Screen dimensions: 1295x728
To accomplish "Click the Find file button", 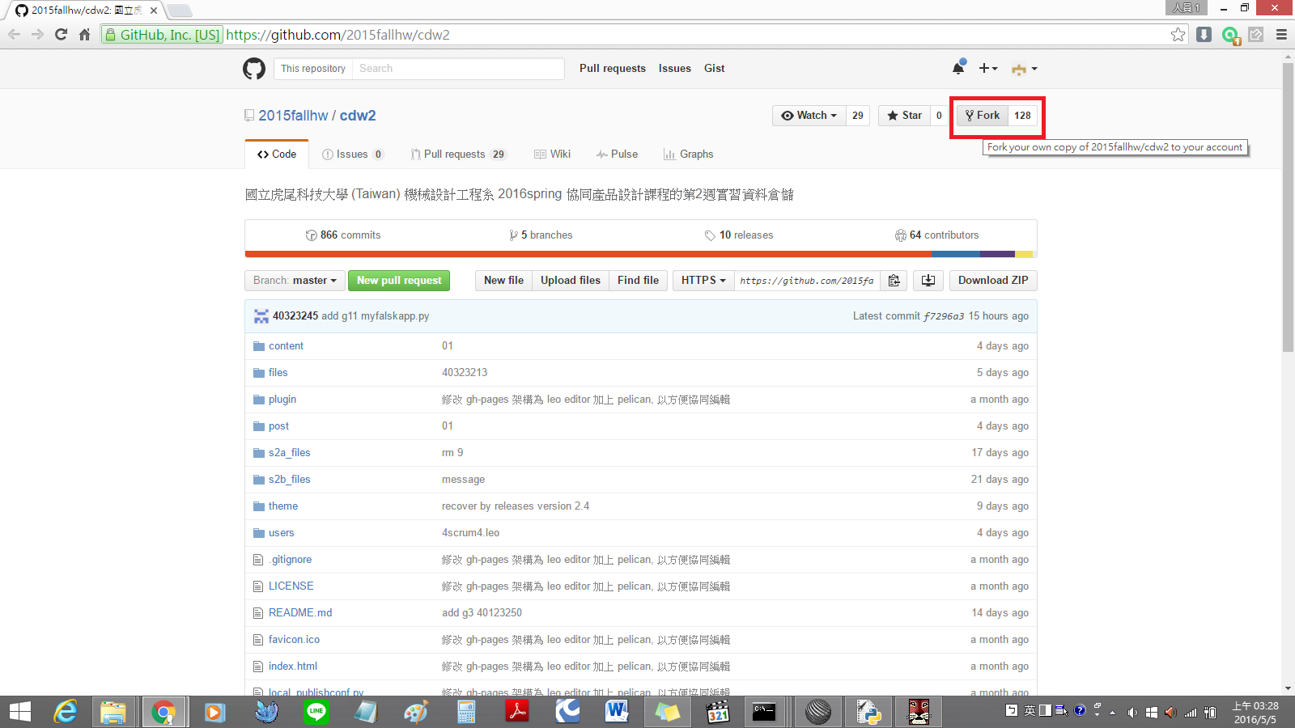I will (638, 281).
